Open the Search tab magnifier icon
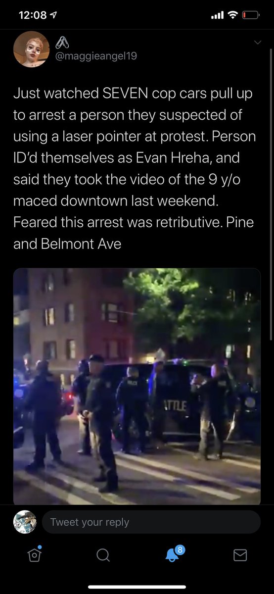274x594 pixels. tap(103, 555)
